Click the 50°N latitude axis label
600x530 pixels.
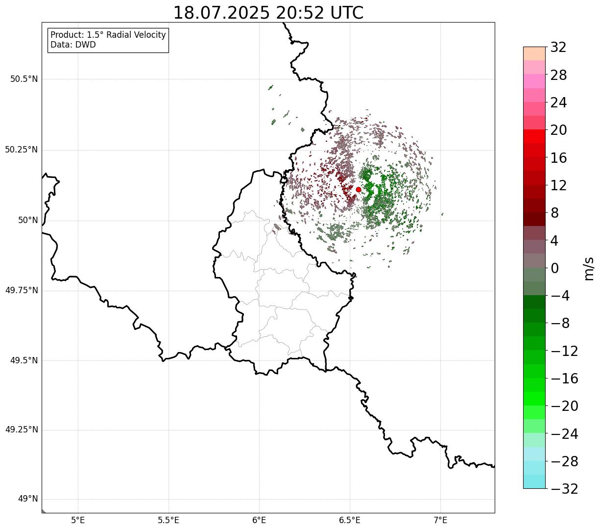click(28, 220)
